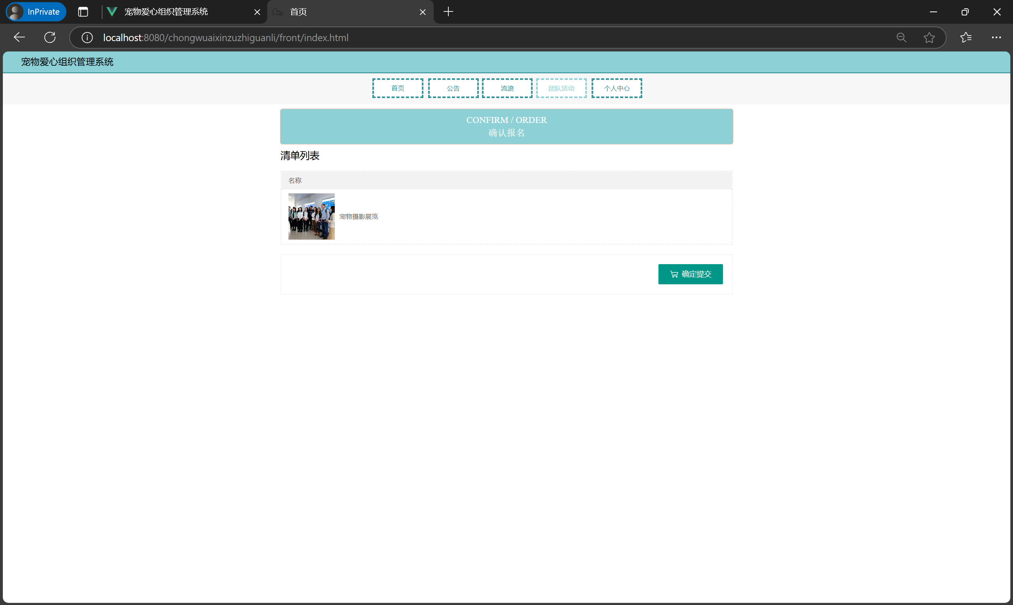Open the 流浪 navigation item
1013x605 pixels.
click(507, 88)
